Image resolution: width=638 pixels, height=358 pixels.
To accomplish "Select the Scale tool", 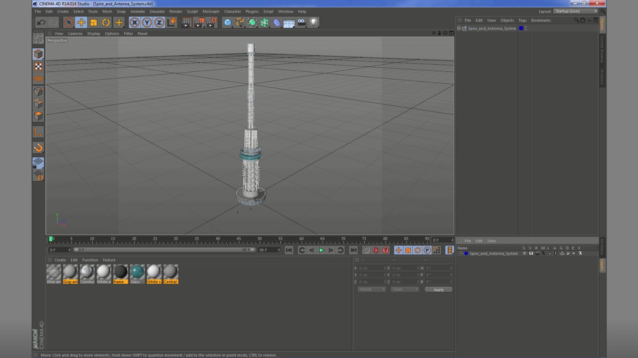I will (94, 23).
